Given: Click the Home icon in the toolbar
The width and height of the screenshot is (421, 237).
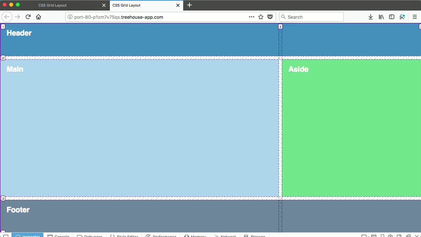Looking at the screenshot, I should [38, 17].
